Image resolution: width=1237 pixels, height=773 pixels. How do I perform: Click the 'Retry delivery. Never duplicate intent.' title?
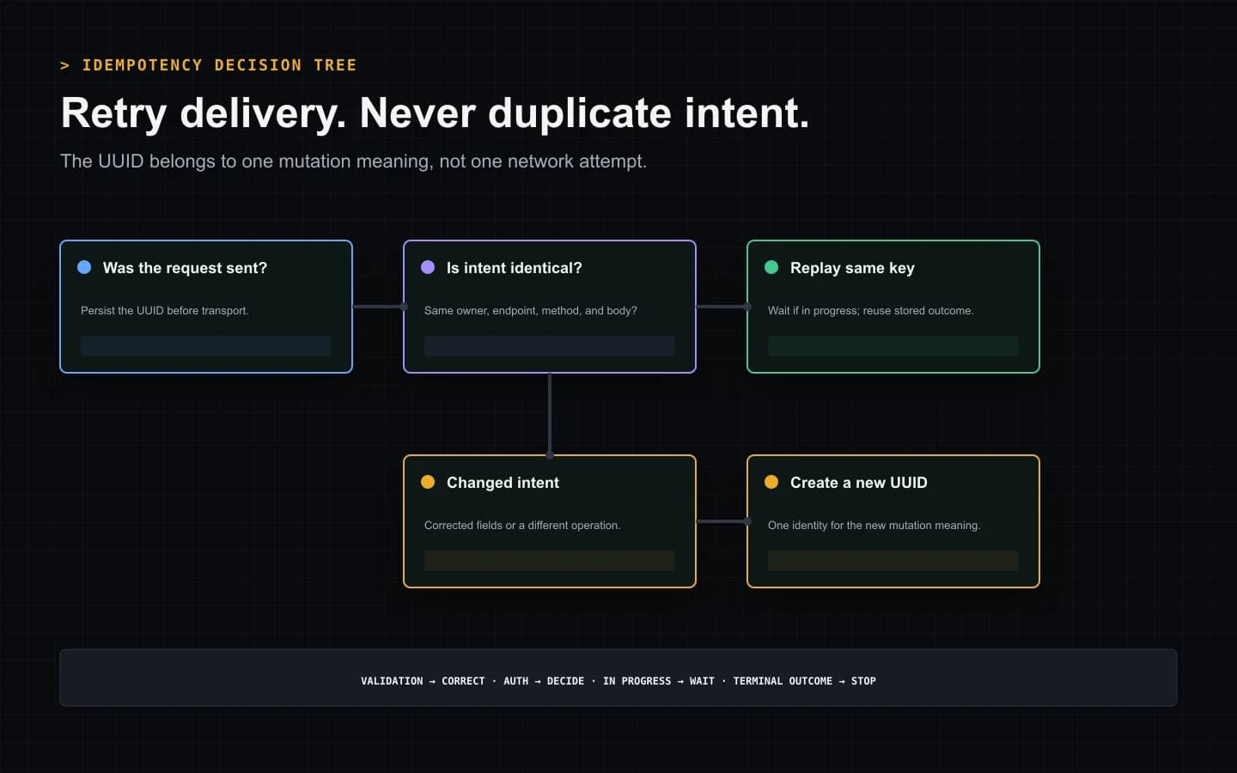[436, 113]
